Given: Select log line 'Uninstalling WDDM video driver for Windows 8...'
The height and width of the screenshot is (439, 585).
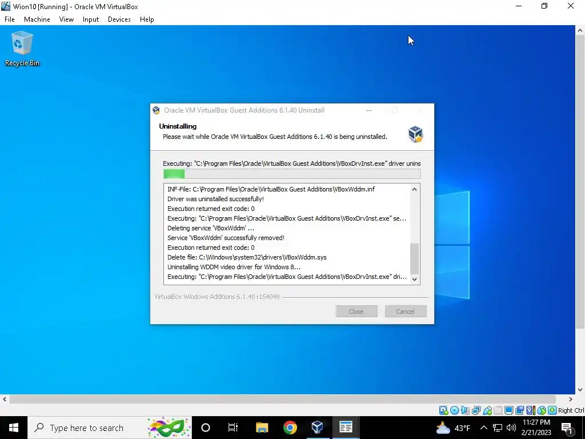Looking at the screenshot, I should coord(234,267).
